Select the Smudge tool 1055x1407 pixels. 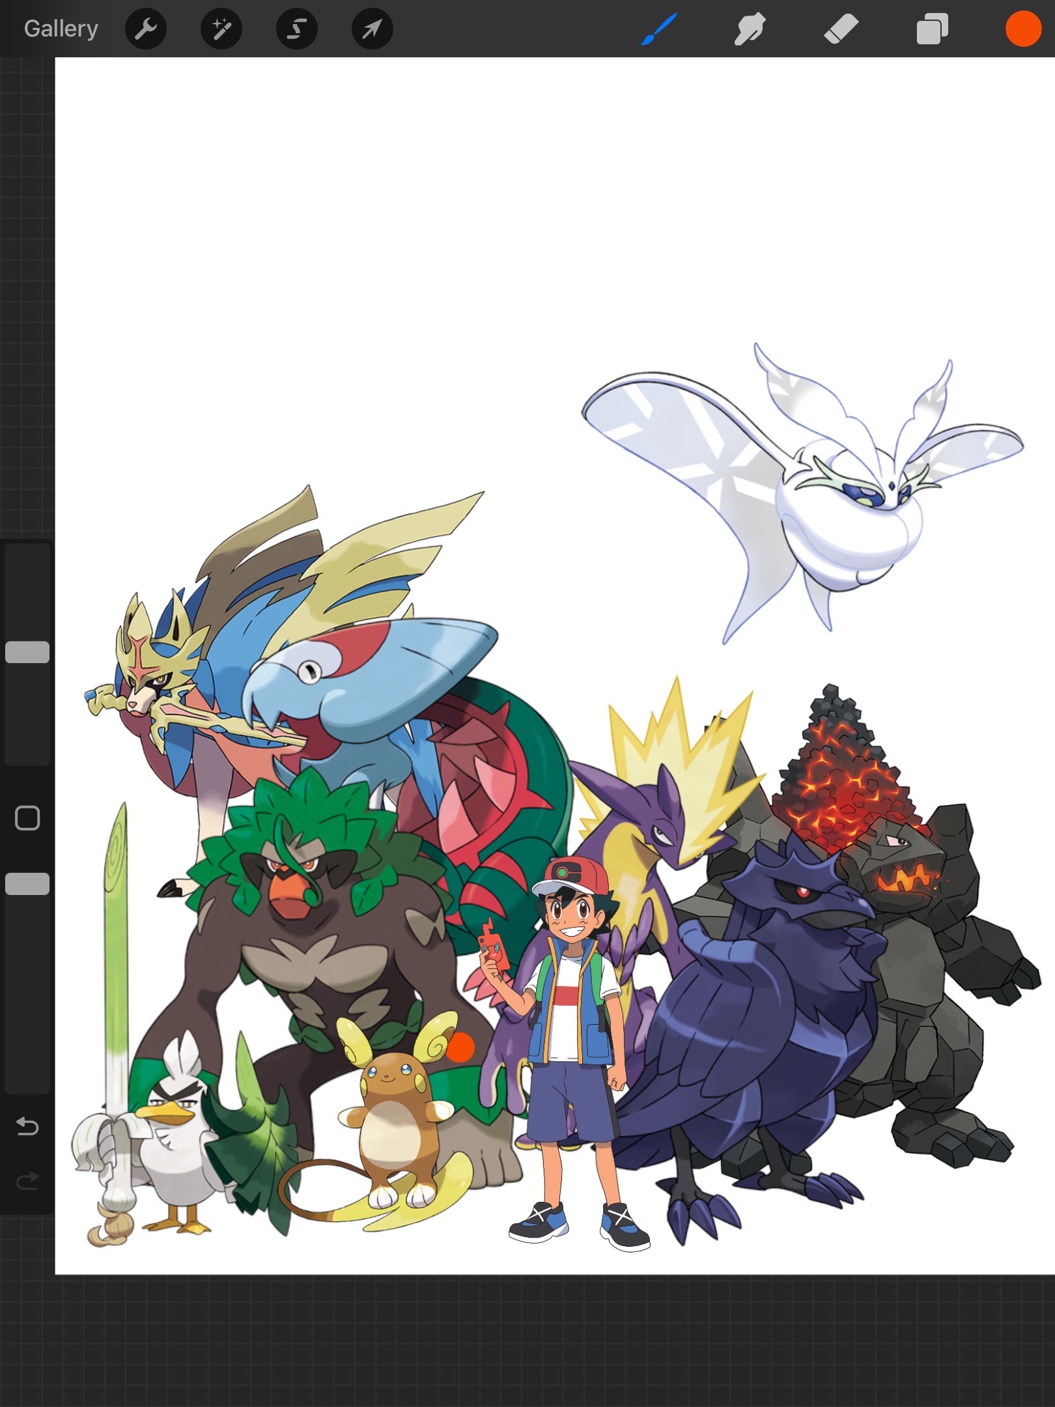[750, 29]
